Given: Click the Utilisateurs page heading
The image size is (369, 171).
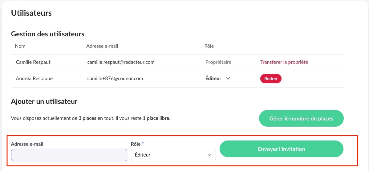Looking at the screenshot, I should 31,13.
